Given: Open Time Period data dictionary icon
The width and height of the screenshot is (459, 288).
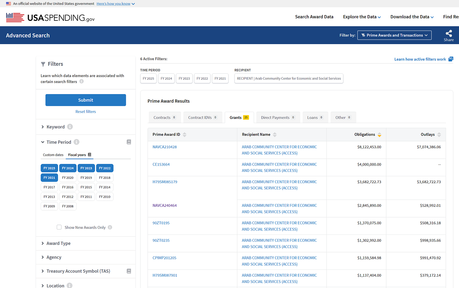Looking at the screenshot, I should tap(129, 142).
